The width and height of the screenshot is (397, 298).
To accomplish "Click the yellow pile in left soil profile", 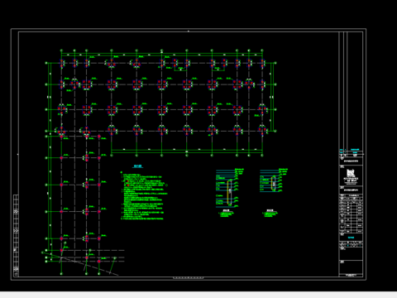I will (x=230, y=192).
